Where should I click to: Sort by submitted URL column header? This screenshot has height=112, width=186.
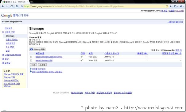coord(142,54)
